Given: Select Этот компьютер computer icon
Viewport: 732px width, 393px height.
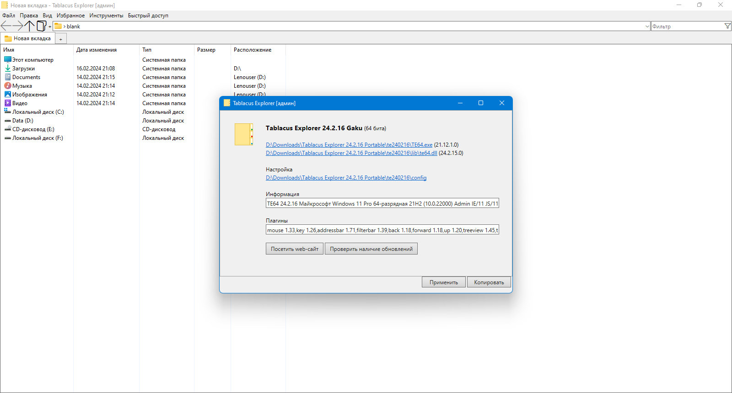Looking at the screenshot, I should coord(8,59).
